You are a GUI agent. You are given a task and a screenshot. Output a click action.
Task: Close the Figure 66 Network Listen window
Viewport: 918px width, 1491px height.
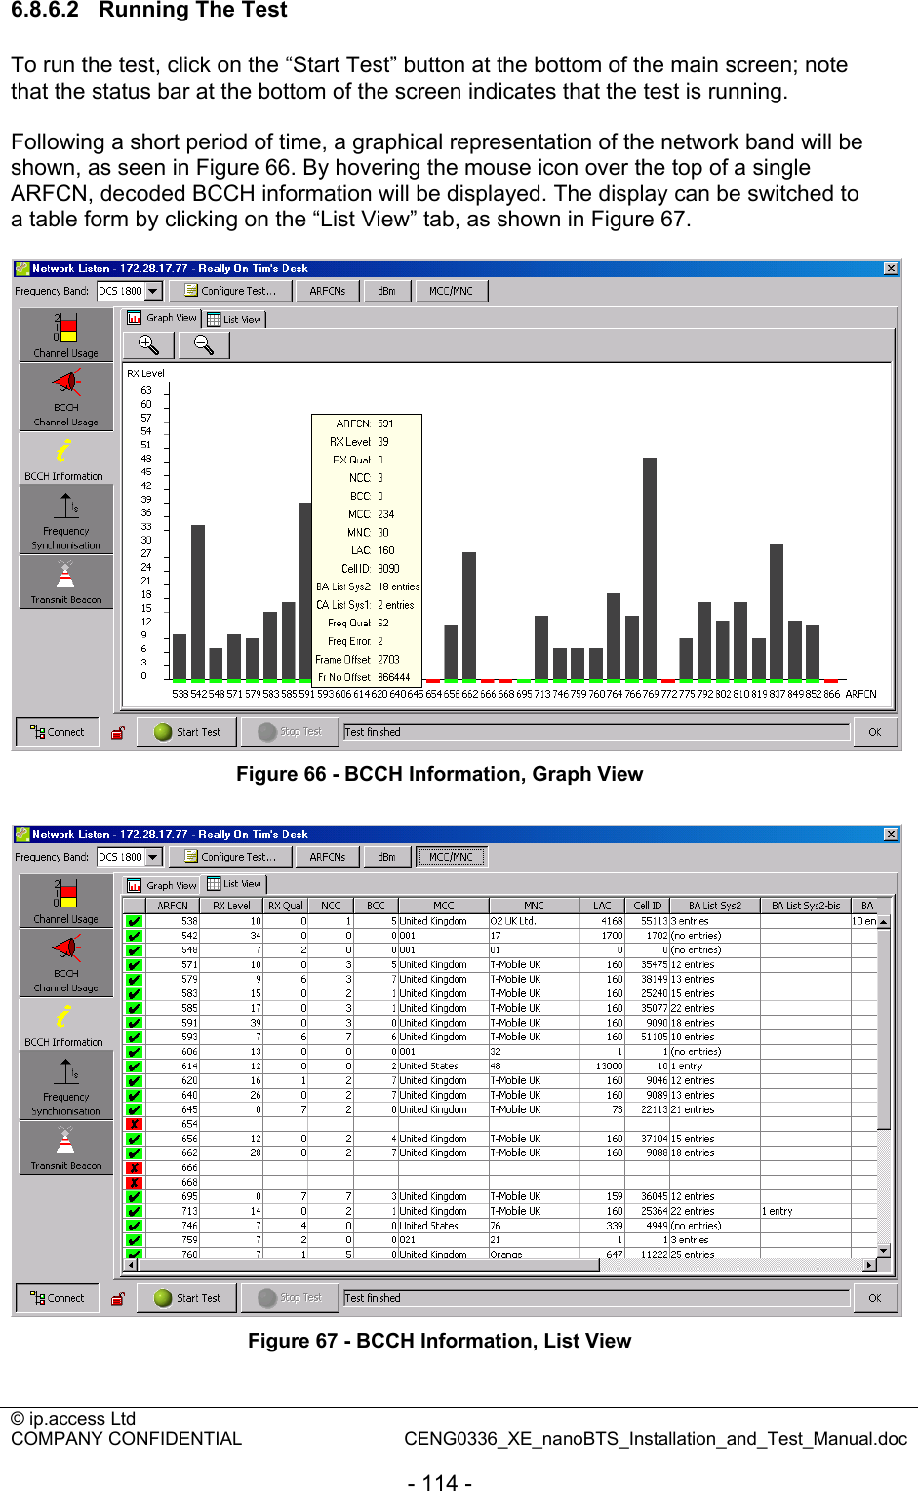pyautogui.click(x=891, y=268)
